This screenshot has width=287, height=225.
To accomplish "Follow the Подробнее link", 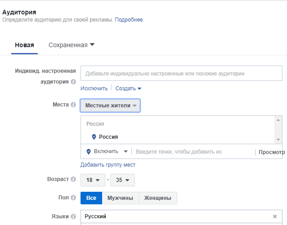I will (x=129, y=20).
